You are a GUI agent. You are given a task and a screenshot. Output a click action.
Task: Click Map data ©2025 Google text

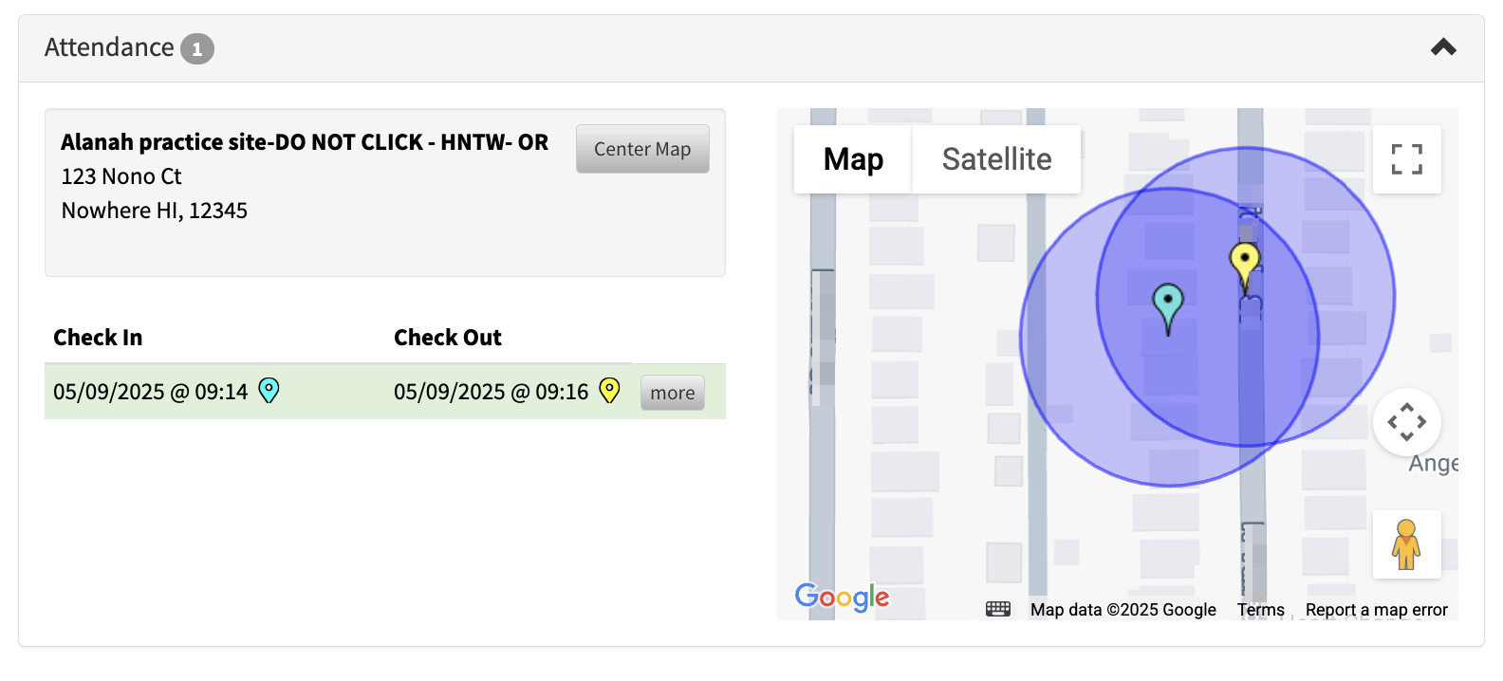coord(1123,610)
